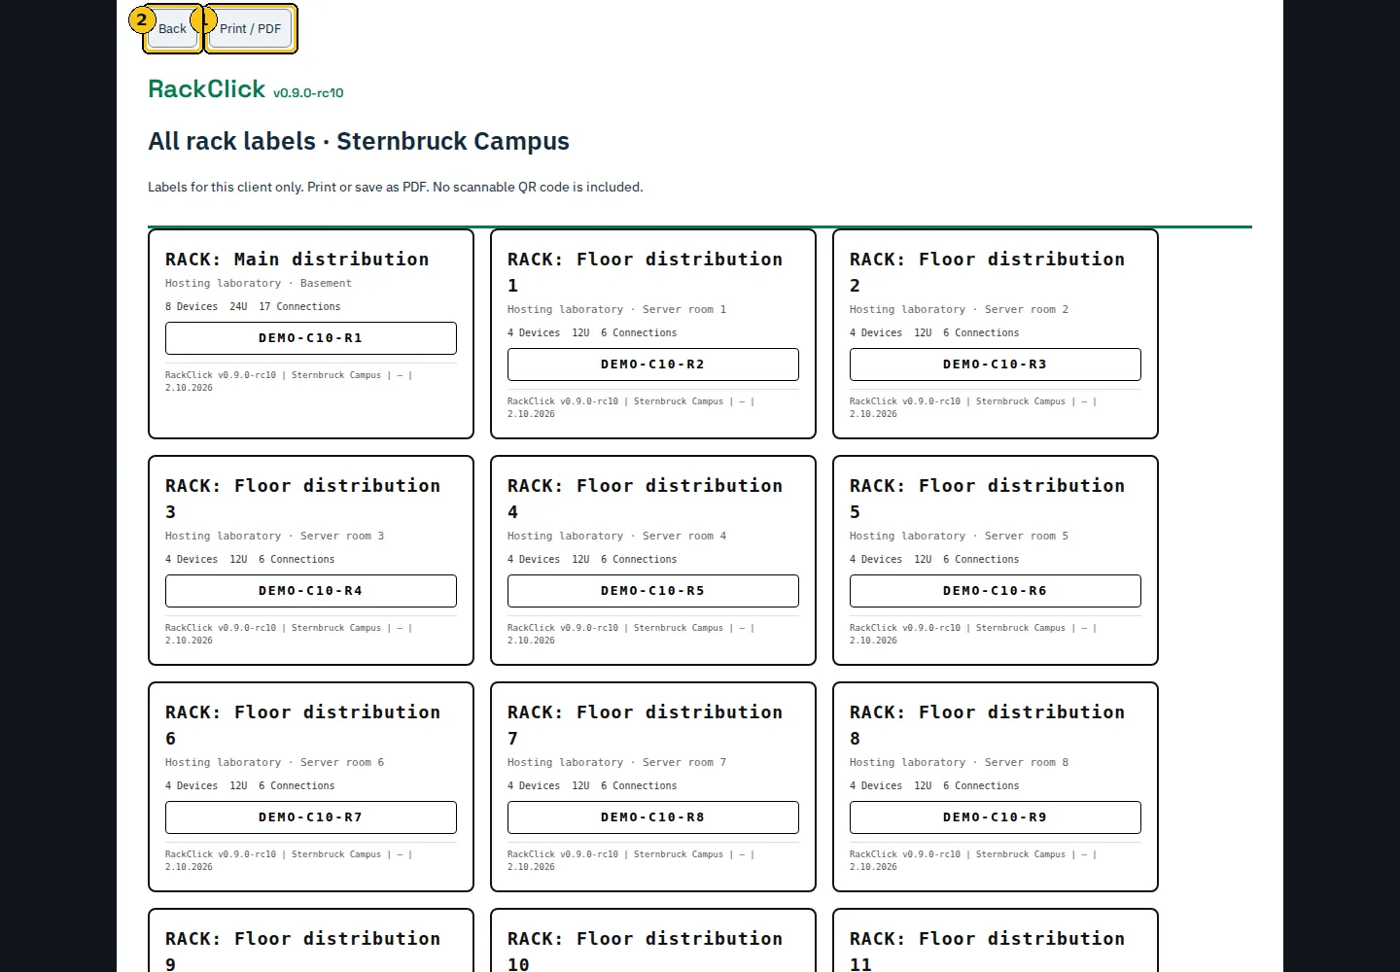Screen dimensions: 1400x972
Task: Click the 'RACK: Main distribution' title
Action: [x=297, y=260]
